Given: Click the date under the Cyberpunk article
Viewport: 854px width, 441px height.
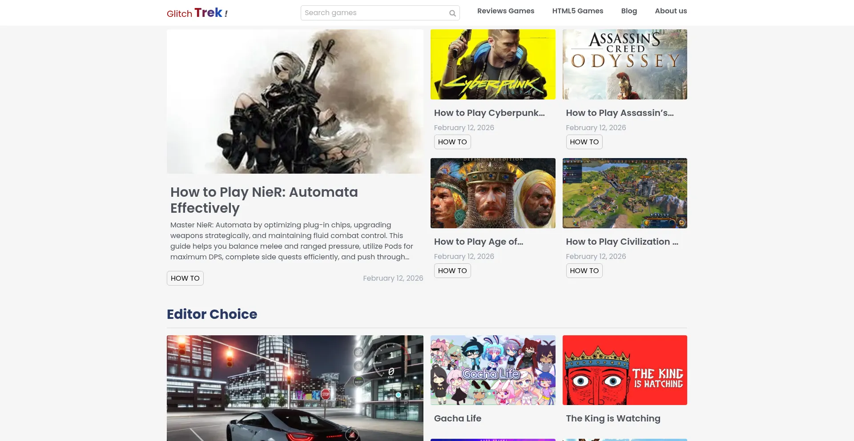Looking at the screenshot, I should pos(464,127).
